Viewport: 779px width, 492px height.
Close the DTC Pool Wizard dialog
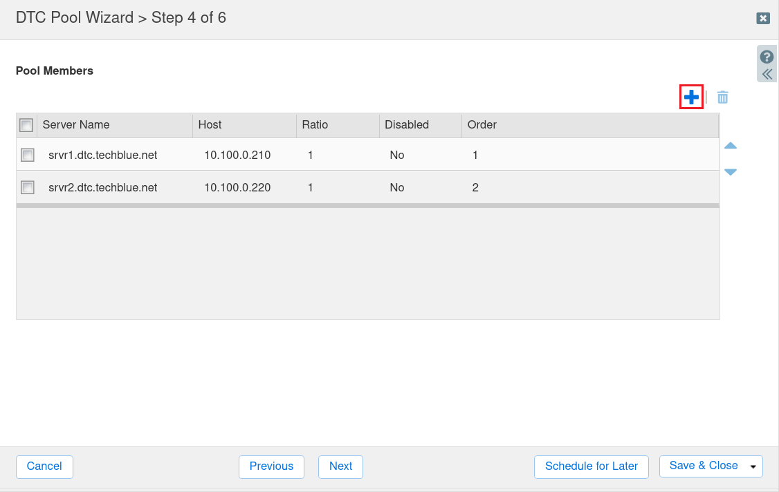[x=762, y=18]
